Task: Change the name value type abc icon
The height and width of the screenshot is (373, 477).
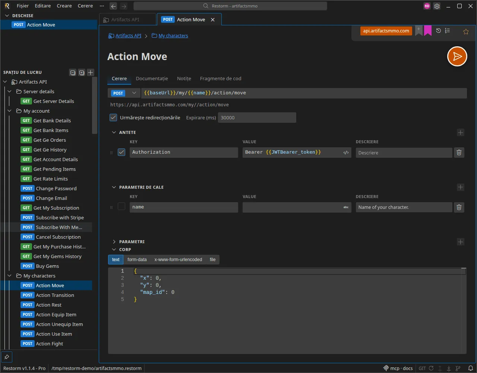Action: 346,207
